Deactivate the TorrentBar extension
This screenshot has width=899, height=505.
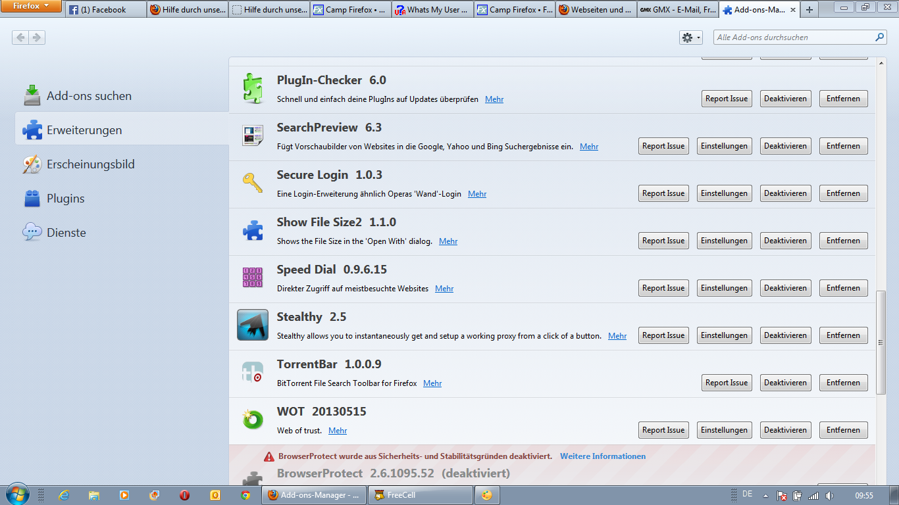(x=785, y=383)
